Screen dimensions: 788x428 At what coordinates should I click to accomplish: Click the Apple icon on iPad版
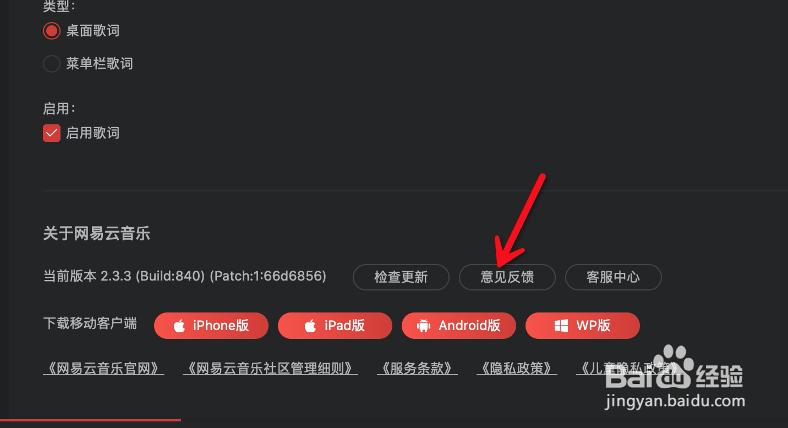(310, 326)
